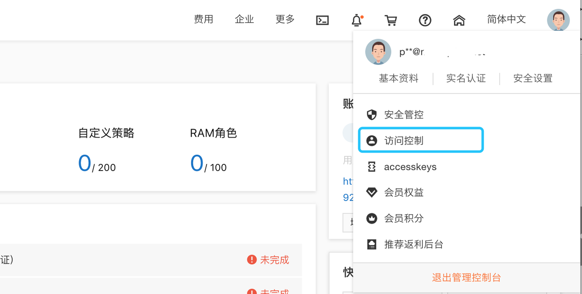Open the 基本资料 link

click(398, 78)
